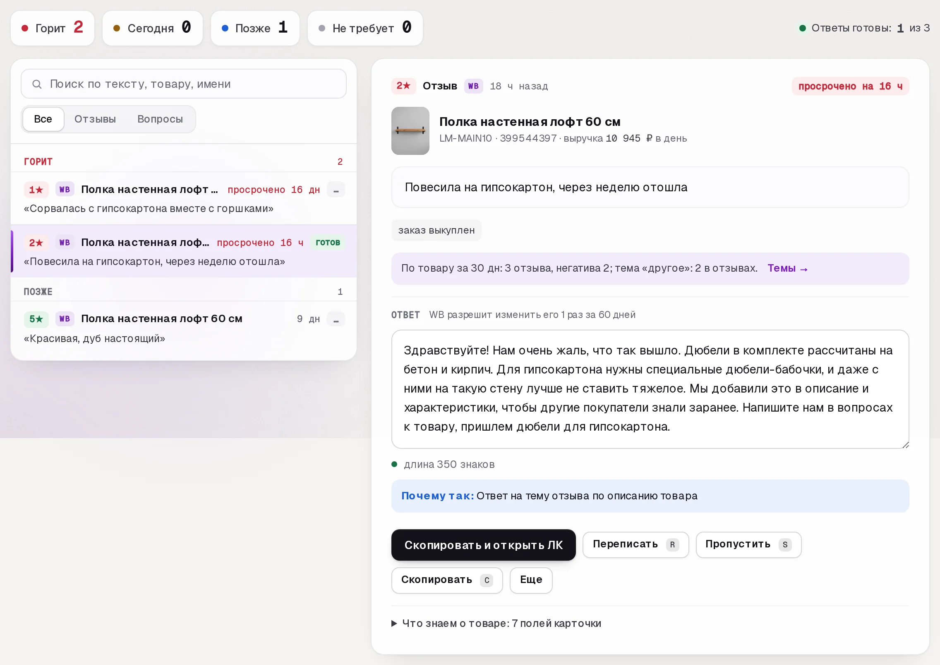Click the WB marketplace badge in review header
The height and width of the screenshot is (665, 940).
[x=473, y=86]
